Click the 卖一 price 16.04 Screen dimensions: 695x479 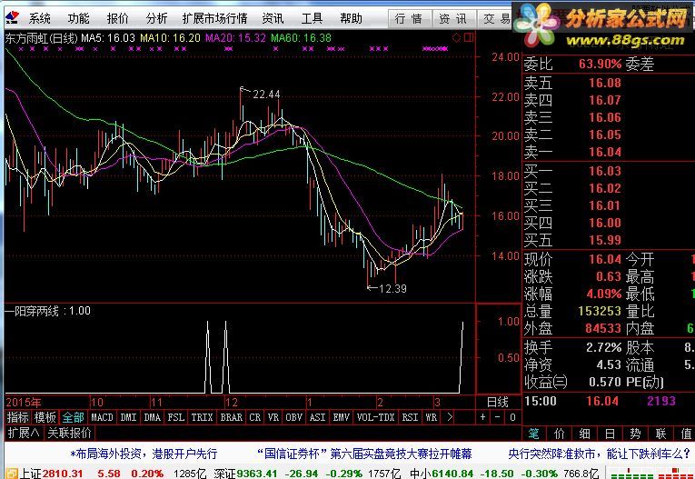point(605,152)
